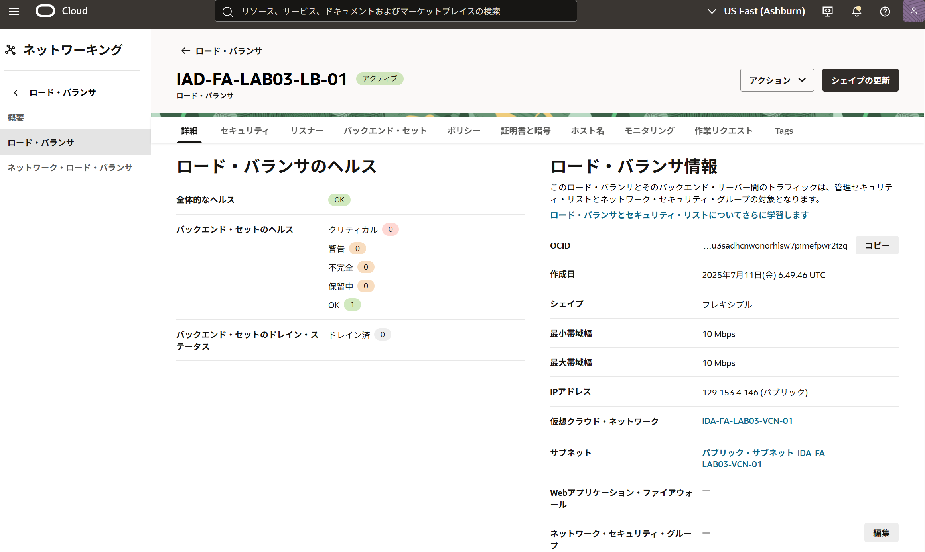Click the シェイプの更新 button

click(860, 80)
